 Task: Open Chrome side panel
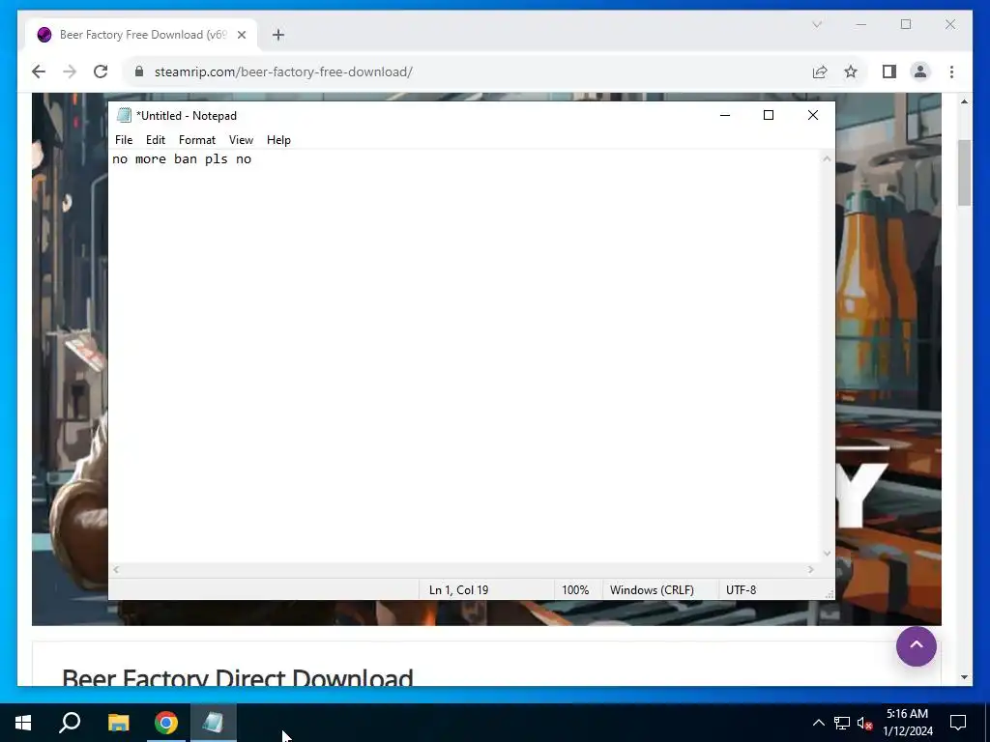889,71
